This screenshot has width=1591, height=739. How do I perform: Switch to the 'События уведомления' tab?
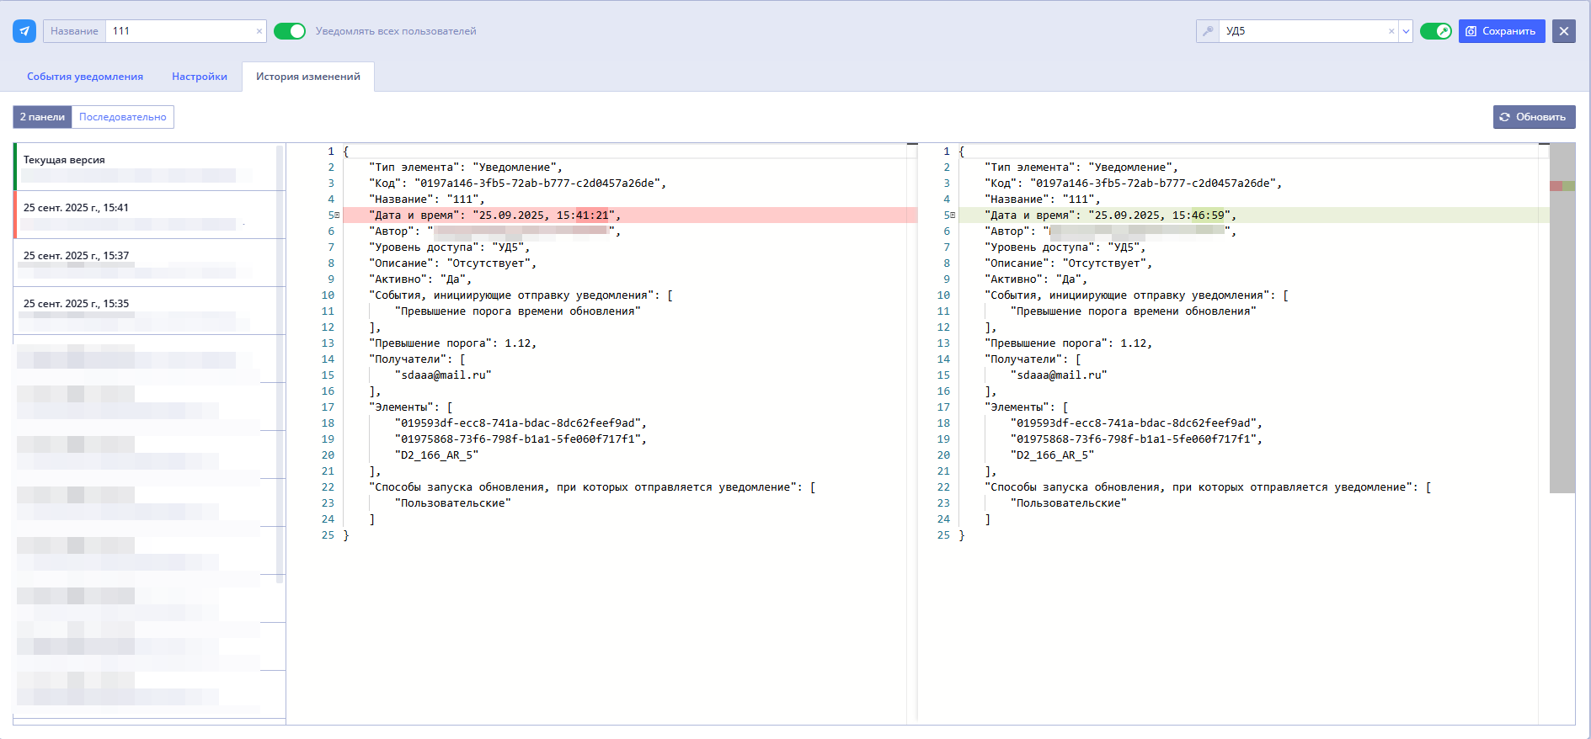(85, 77)
